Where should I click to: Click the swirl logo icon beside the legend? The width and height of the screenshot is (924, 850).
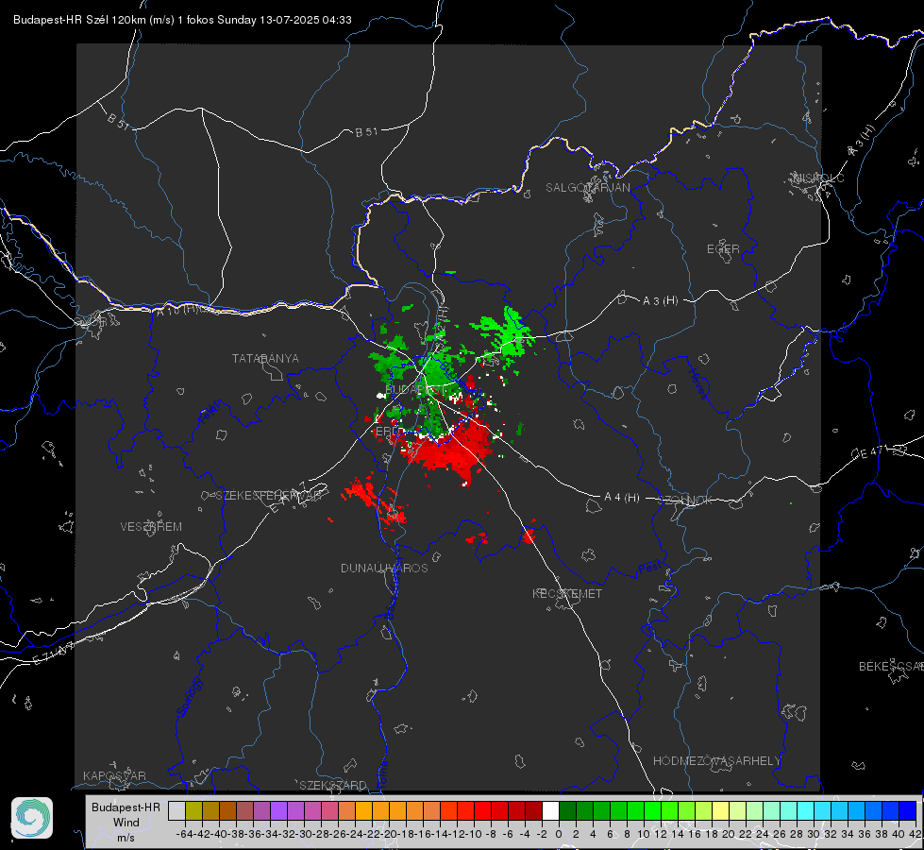pyautogui.click(x=32, y=818)
